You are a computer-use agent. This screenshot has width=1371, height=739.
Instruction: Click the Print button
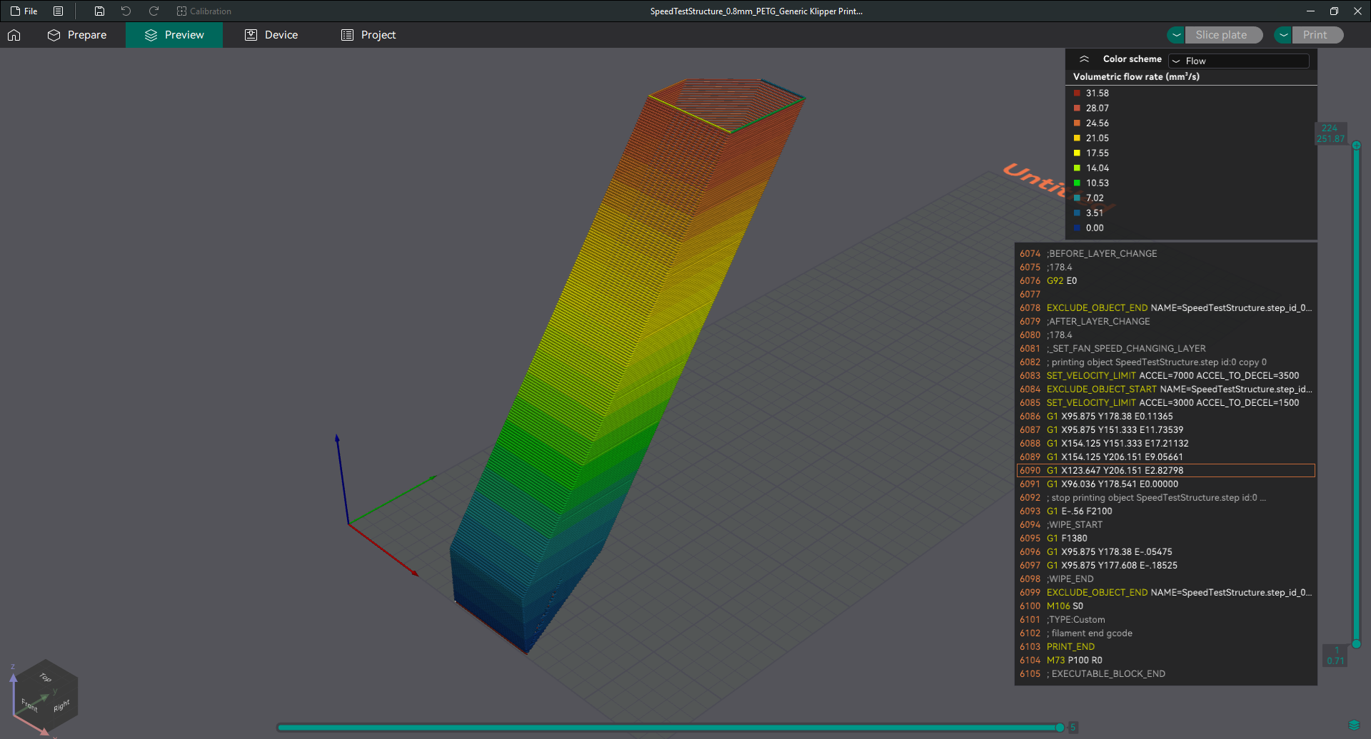[x=1317, y=35]
